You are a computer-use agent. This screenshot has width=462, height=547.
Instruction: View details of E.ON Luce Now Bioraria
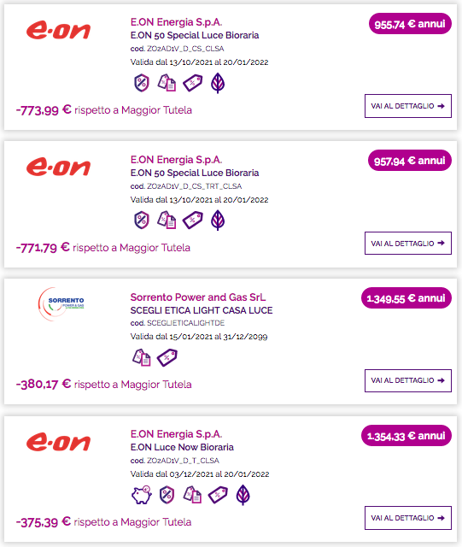point(408,518)
